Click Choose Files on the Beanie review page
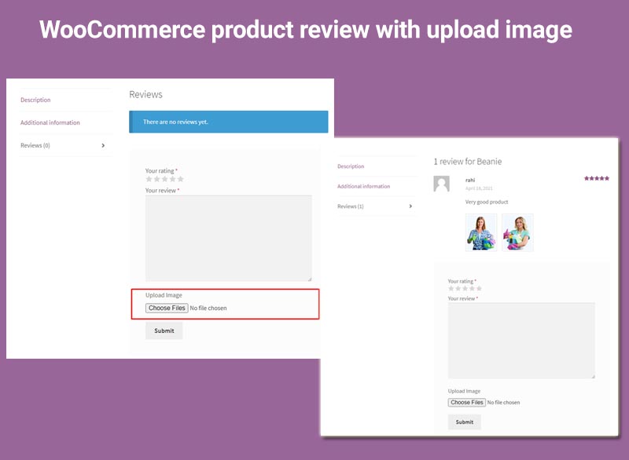Image resolution: width=629 pixels, height=460 pixels. (x=467, y=403)
